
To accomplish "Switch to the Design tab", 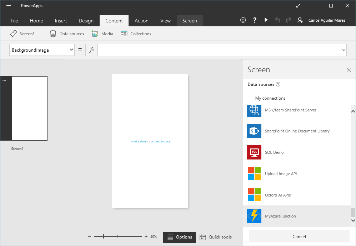I will click(86, 21).
